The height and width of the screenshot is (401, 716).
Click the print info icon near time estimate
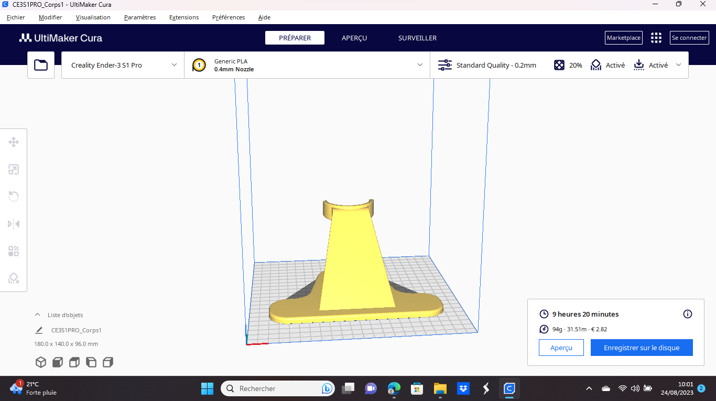(x=688, y=314)
